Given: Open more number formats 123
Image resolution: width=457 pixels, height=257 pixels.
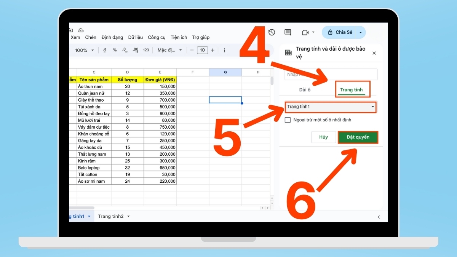Looking at the screenshot, I should point(146,50).
